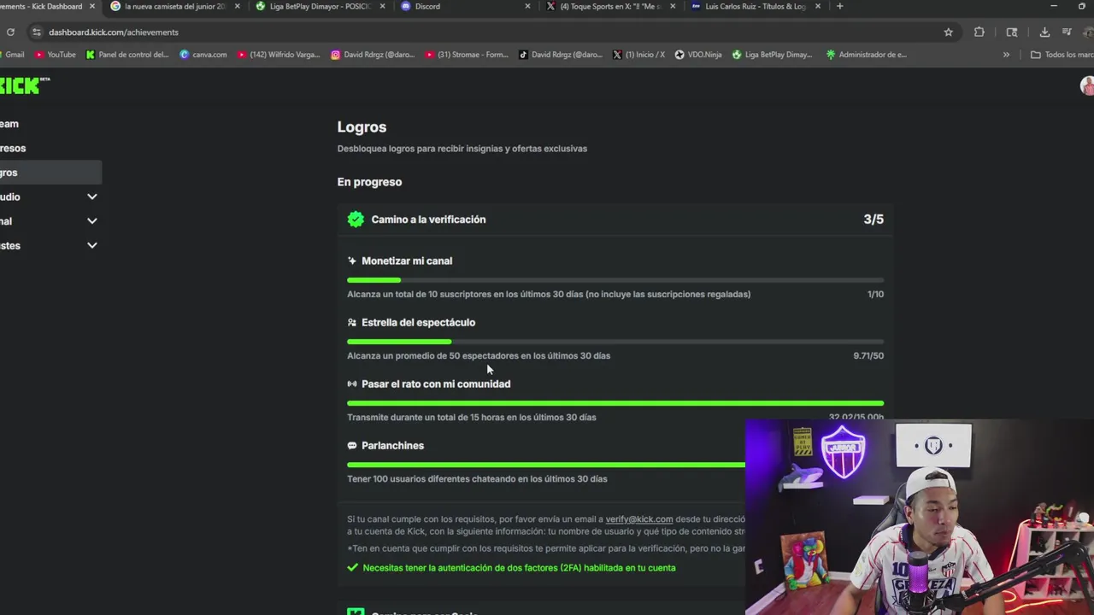
Task: Click the sparkle icon beside Monetizar mi canal
Action: point(351,261)
